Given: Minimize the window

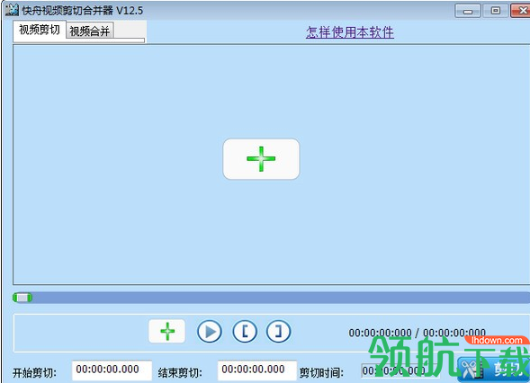Looking at the screenshot, I should click(x=468, y=11).
